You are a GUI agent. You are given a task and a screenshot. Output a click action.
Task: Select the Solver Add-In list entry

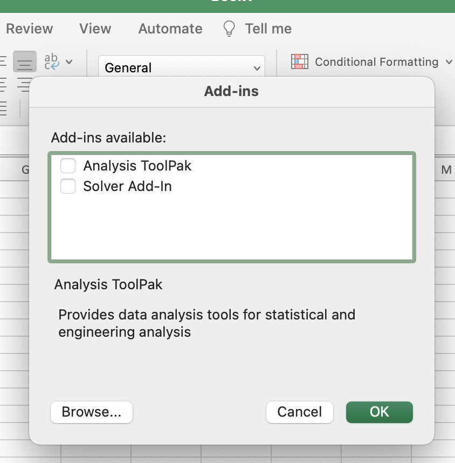coord(127,187)
